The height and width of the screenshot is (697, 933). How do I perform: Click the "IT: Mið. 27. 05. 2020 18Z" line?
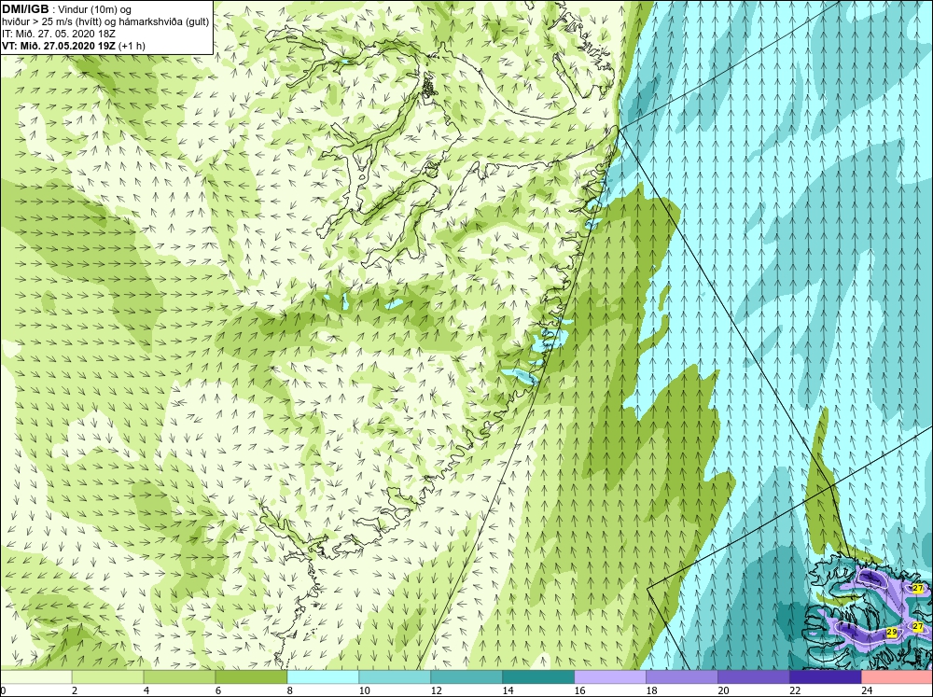click(58, 34)
